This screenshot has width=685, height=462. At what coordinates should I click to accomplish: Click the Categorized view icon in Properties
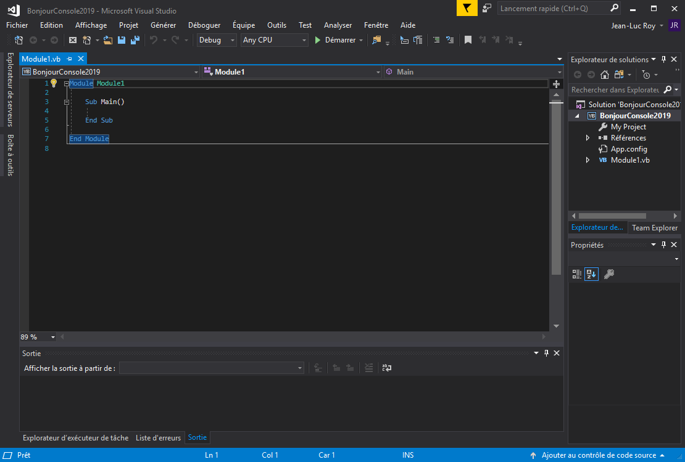577,274
